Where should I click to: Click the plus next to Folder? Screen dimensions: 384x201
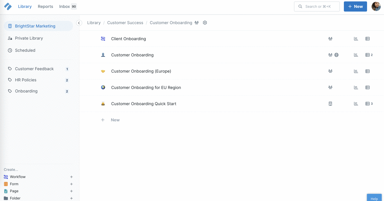click(71, 198)
